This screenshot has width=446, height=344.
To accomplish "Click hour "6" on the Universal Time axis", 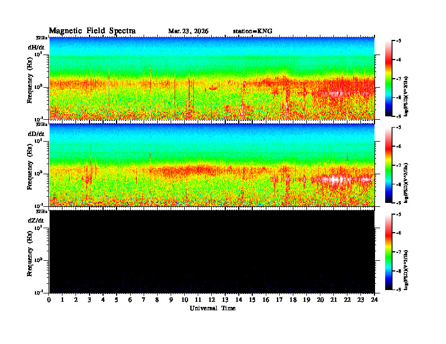I will point(130,300).
